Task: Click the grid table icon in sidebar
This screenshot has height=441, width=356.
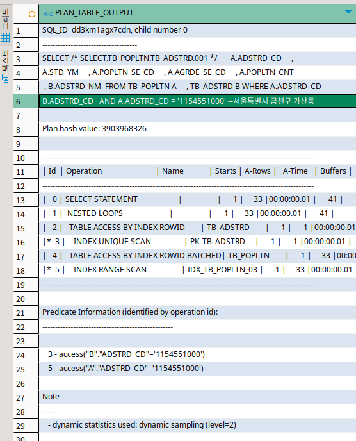Action: point(5,37)
